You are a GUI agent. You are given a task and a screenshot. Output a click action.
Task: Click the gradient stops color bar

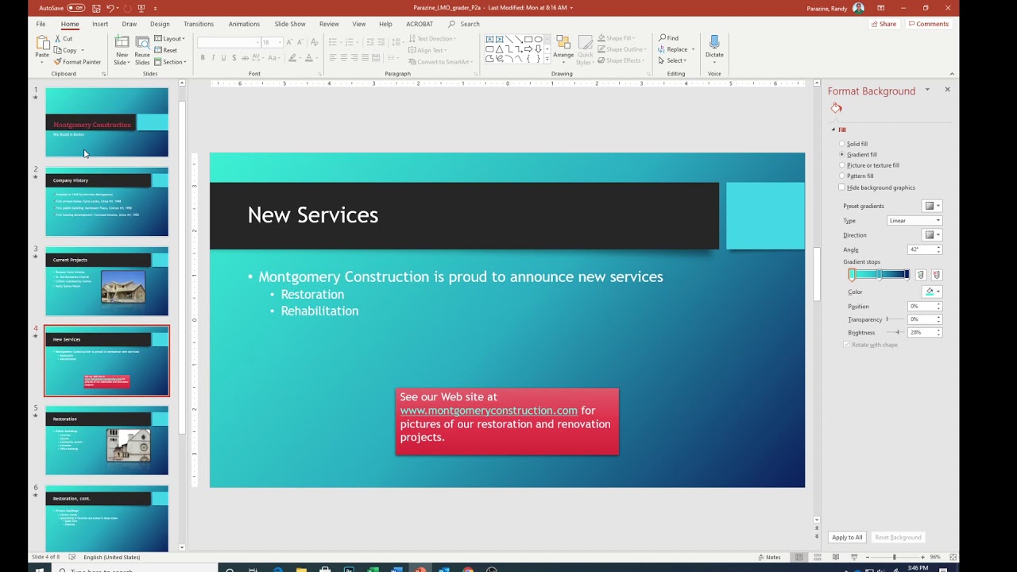(880, 275)
